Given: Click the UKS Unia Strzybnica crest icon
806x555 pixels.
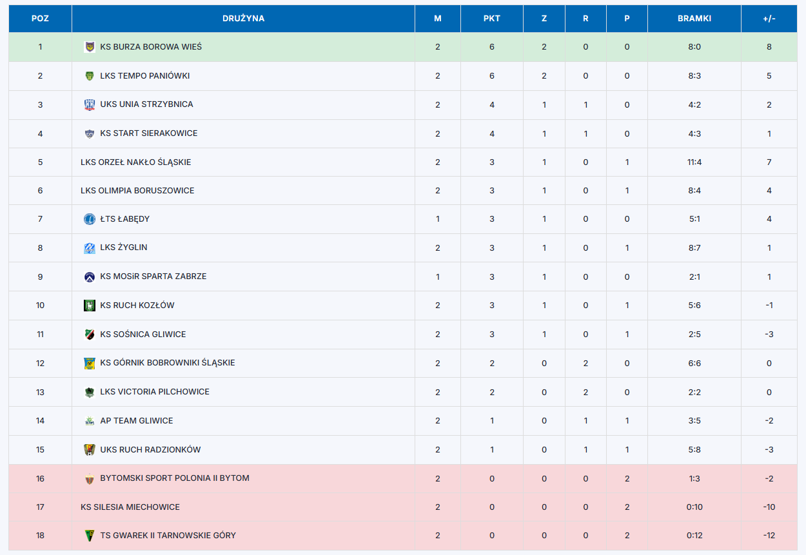Looking at the screenshot, I should pos(90,104).
